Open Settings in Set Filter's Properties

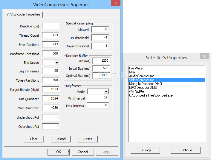coord(145,150)
